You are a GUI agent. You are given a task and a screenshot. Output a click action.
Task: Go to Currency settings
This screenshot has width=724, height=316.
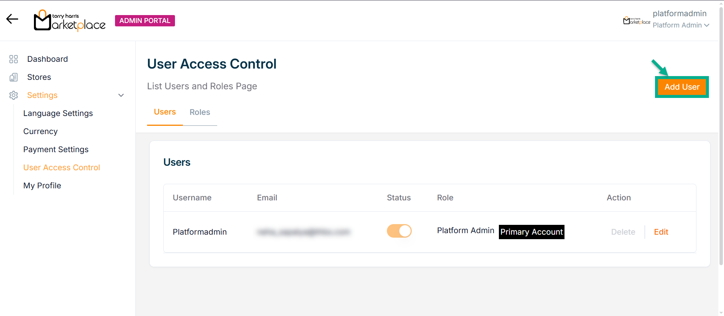click(40, 131)
